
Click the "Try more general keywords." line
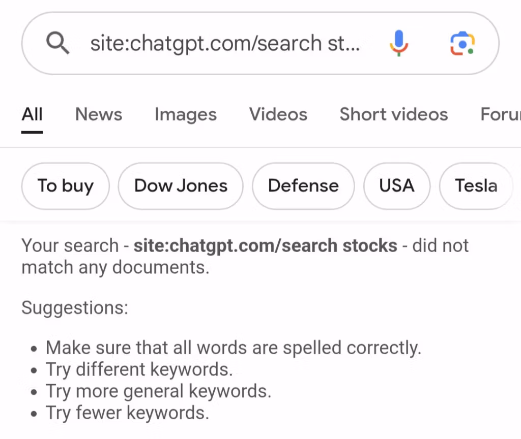[158, 391]
